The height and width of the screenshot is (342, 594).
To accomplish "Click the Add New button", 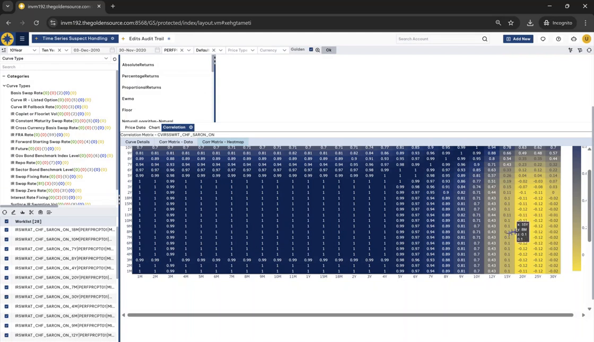I will click(x=518, y=39).
